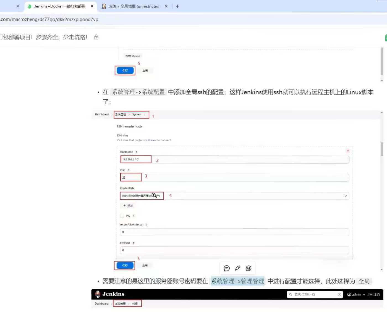Click 系统管理 breadcrumb beside System
The height and width of the screenshot is (312, 387).
[x=121, y=115]
